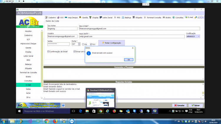This screenshot has width=221, height=124.
Task: Click OK in the EMAIL dialog
Action: (128, 60)
